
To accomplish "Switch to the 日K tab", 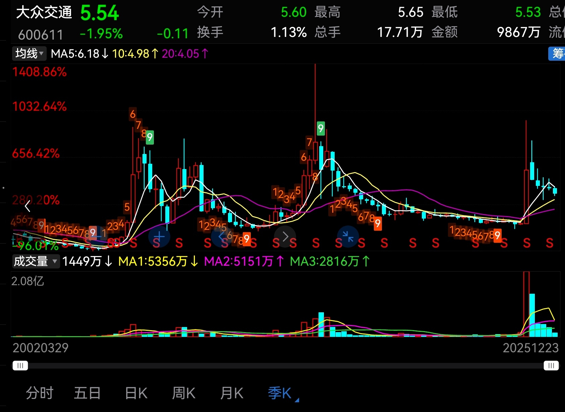I will [136, 393].
